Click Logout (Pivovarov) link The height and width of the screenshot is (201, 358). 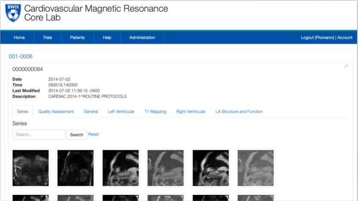coord(317,37)
